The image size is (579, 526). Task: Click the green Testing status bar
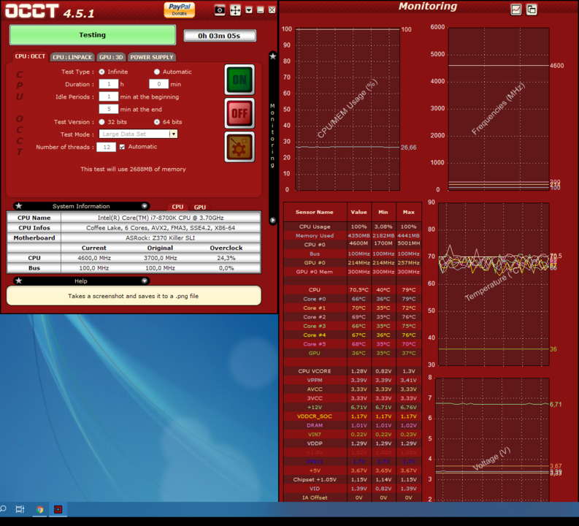click(92, 35)
